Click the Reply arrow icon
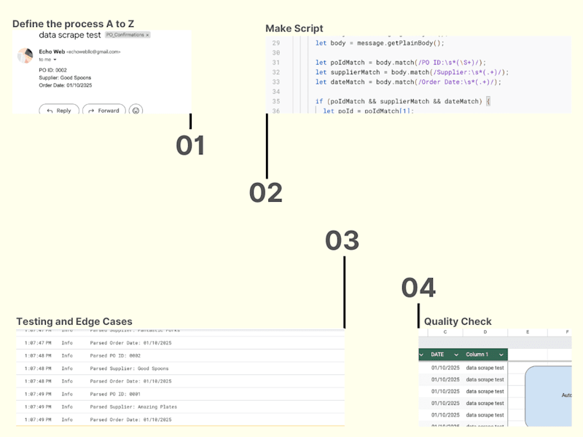This screenshot has width=583, height=437. click(50, 111)
